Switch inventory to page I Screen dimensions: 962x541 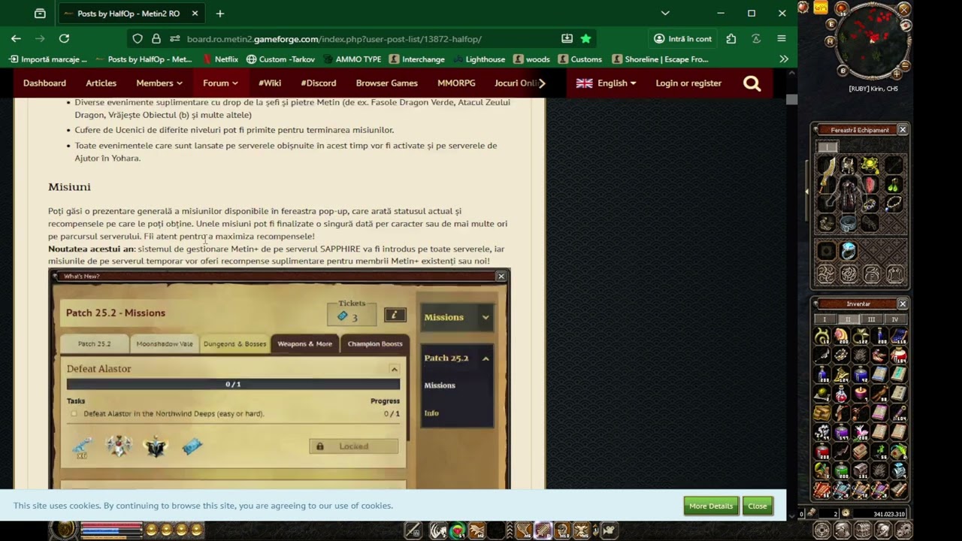[824, 319]
